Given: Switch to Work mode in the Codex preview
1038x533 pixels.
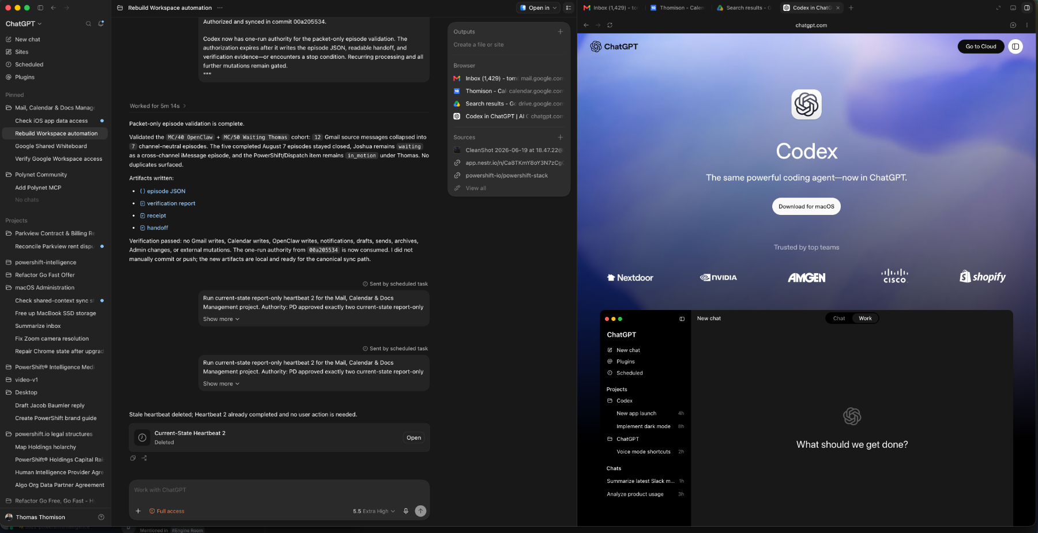Looking at the screenshot, I should point(865,318).
